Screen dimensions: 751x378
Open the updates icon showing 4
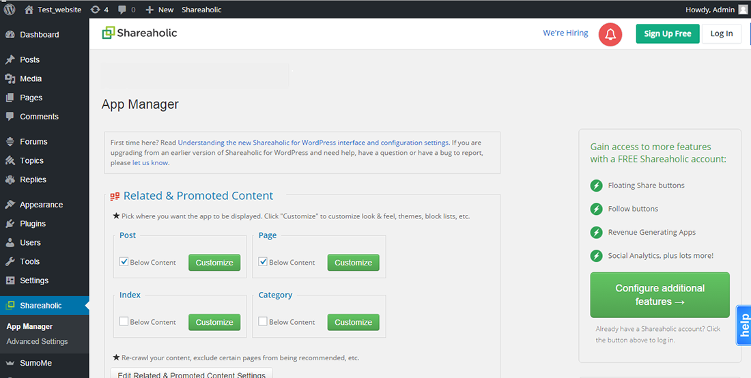click(96, 9)
